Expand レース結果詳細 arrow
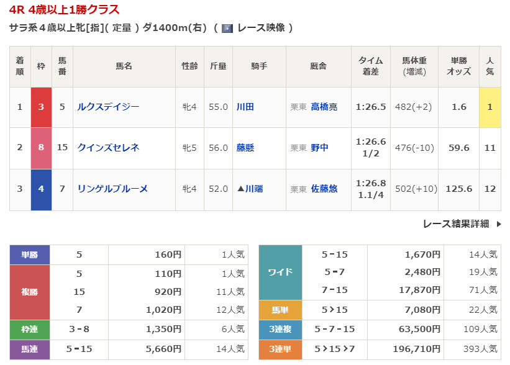The image size is (510, 365). [498, 224]
